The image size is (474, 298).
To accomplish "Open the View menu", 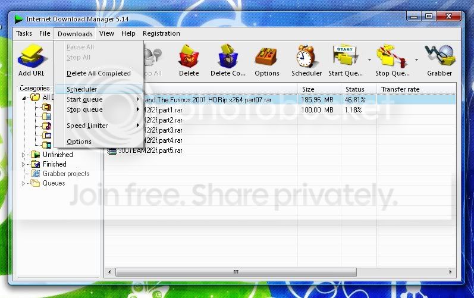I will pos(106,33).
